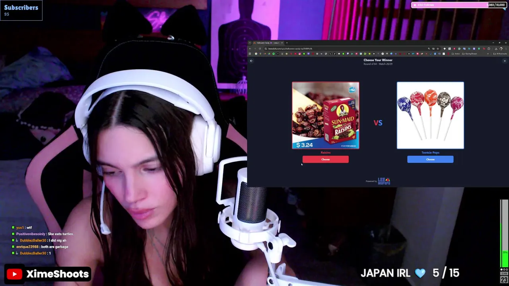
Task: Open the Twitch bookmark
Action: click(x=348, y=54)
